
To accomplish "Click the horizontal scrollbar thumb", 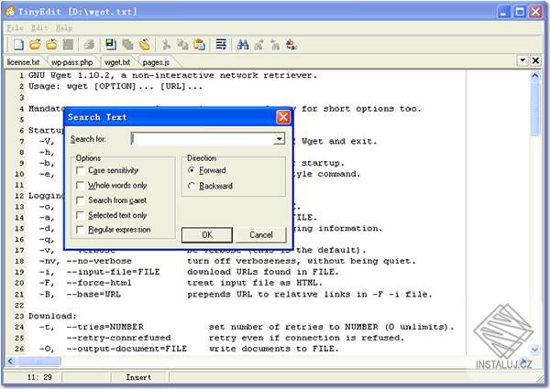I will (38, 361).
